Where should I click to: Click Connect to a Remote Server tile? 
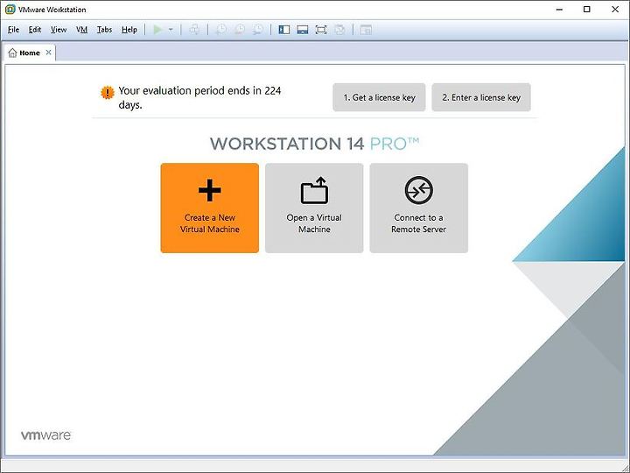418,208
